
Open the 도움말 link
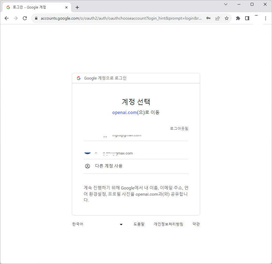coord(139,224)
